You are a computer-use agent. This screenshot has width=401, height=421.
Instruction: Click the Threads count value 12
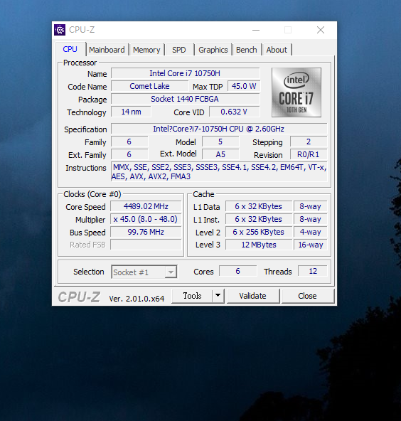[x=313, y=271]
